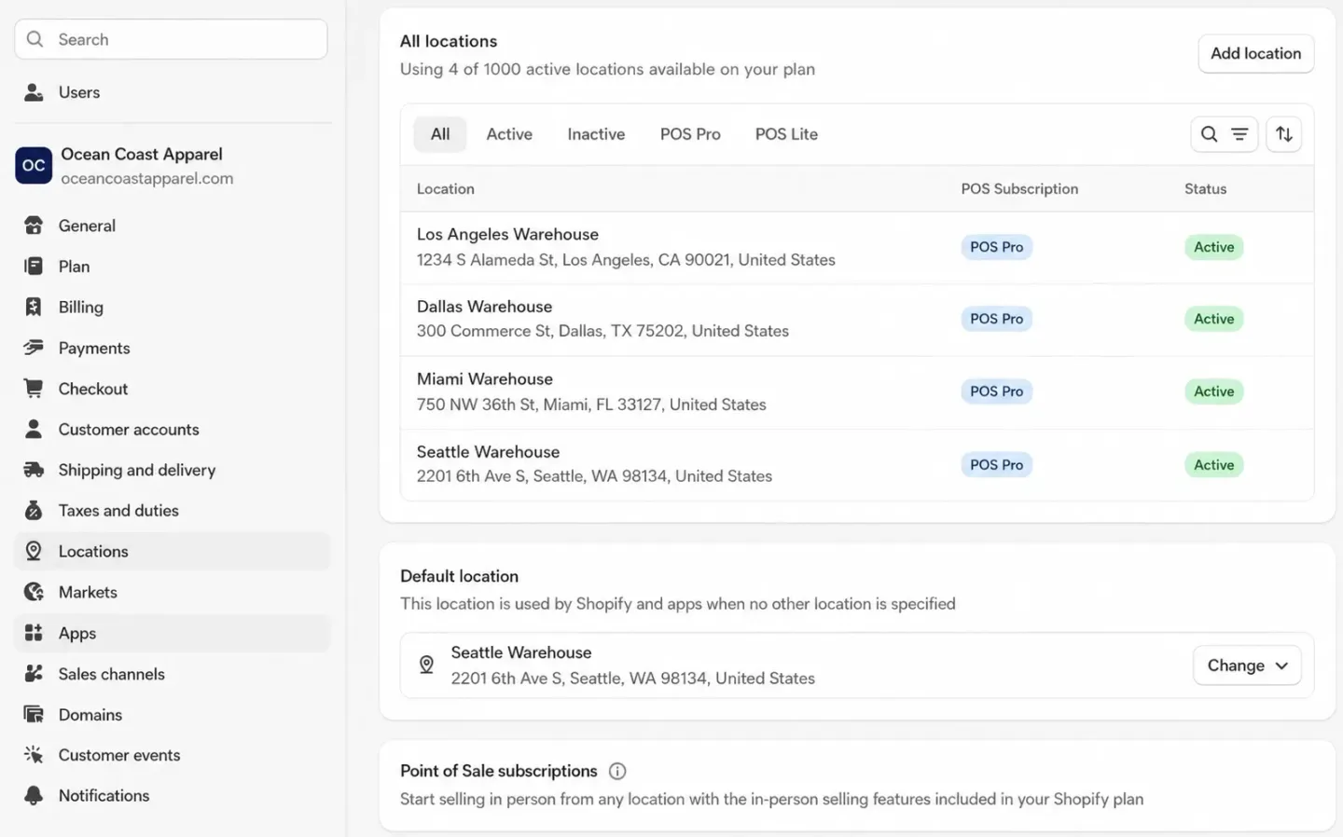Image resolution: width=1343 pixels, height=837 pixels.
Task: Click the Add location button
Action: [x=1255, y=53]
